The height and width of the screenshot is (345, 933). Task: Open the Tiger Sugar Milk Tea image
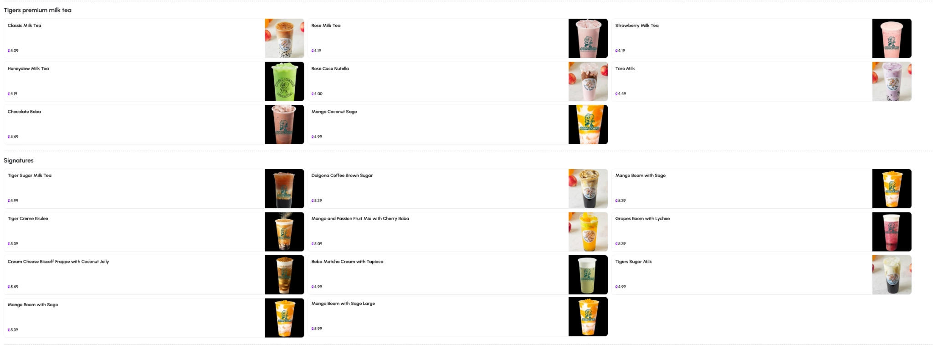pos(284,189)
